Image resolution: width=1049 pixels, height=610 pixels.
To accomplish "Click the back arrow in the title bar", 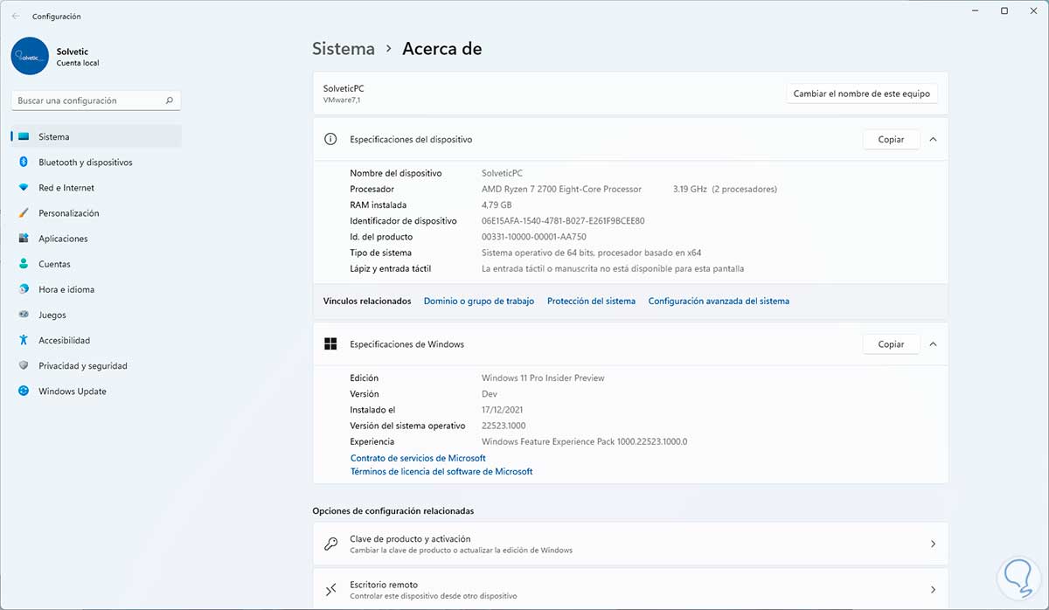I will (x=16, y=16).
